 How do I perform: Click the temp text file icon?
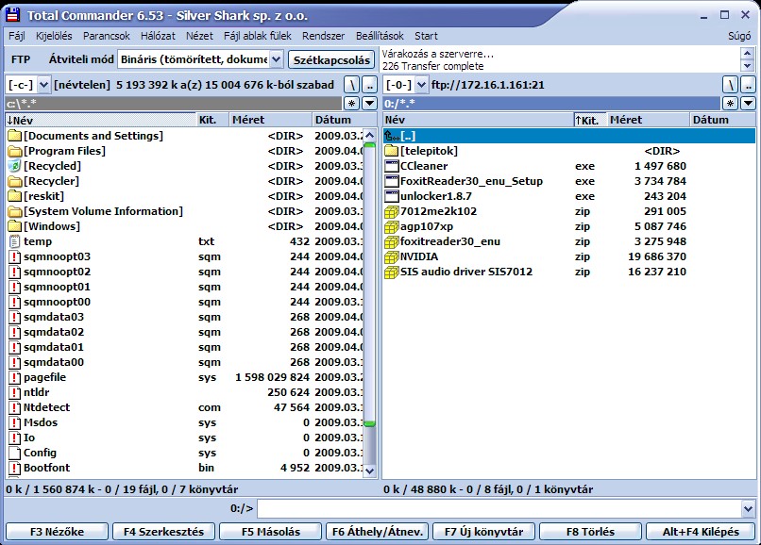[x=15, y=241]
